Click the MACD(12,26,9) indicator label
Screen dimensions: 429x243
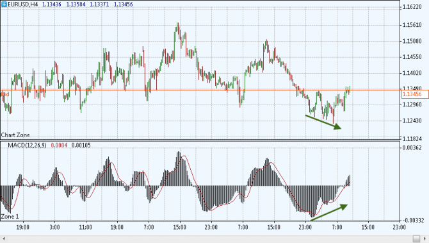27,145
